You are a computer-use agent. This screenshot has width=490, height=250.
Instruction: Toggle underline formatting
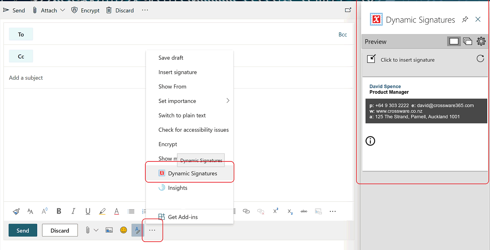click(88, 211)
